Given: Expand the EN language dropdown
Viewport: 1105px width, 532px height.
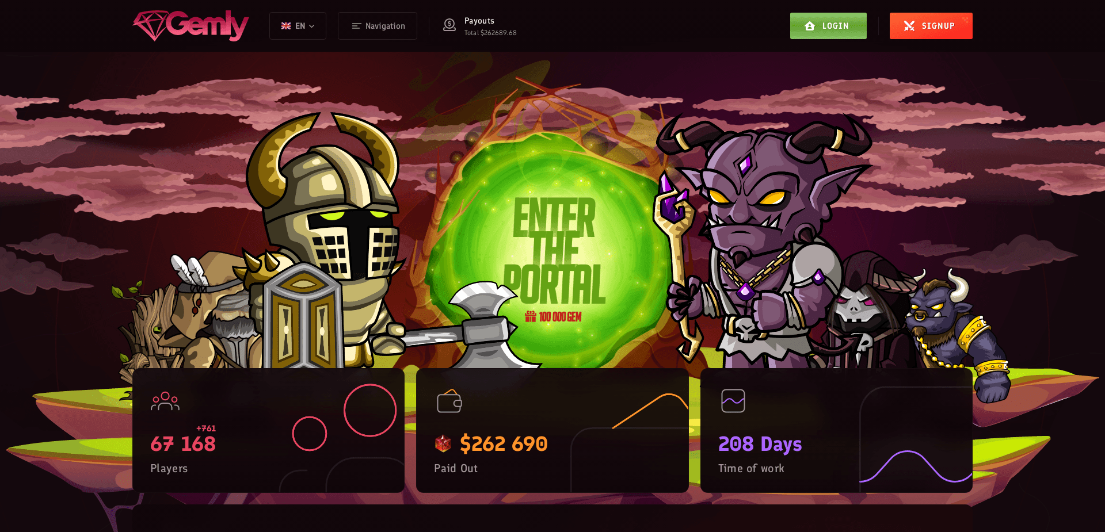Looking at the screenshot, I should 298,26.
